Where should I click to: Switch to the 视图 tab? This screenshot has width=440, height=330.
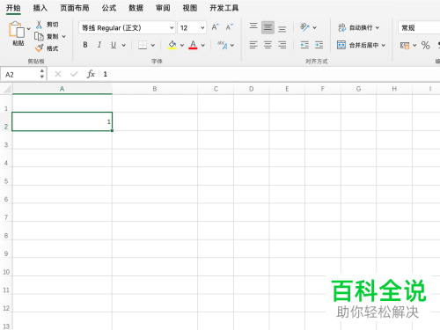[190, 8]
